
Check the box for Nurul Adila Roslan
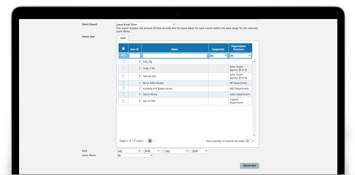tap(123, 83)
